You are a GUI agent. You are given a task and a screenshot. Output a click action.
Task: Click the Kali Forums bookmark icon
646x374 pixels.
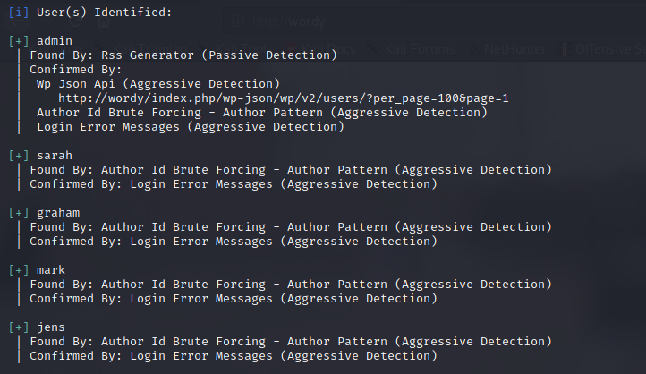374,49
